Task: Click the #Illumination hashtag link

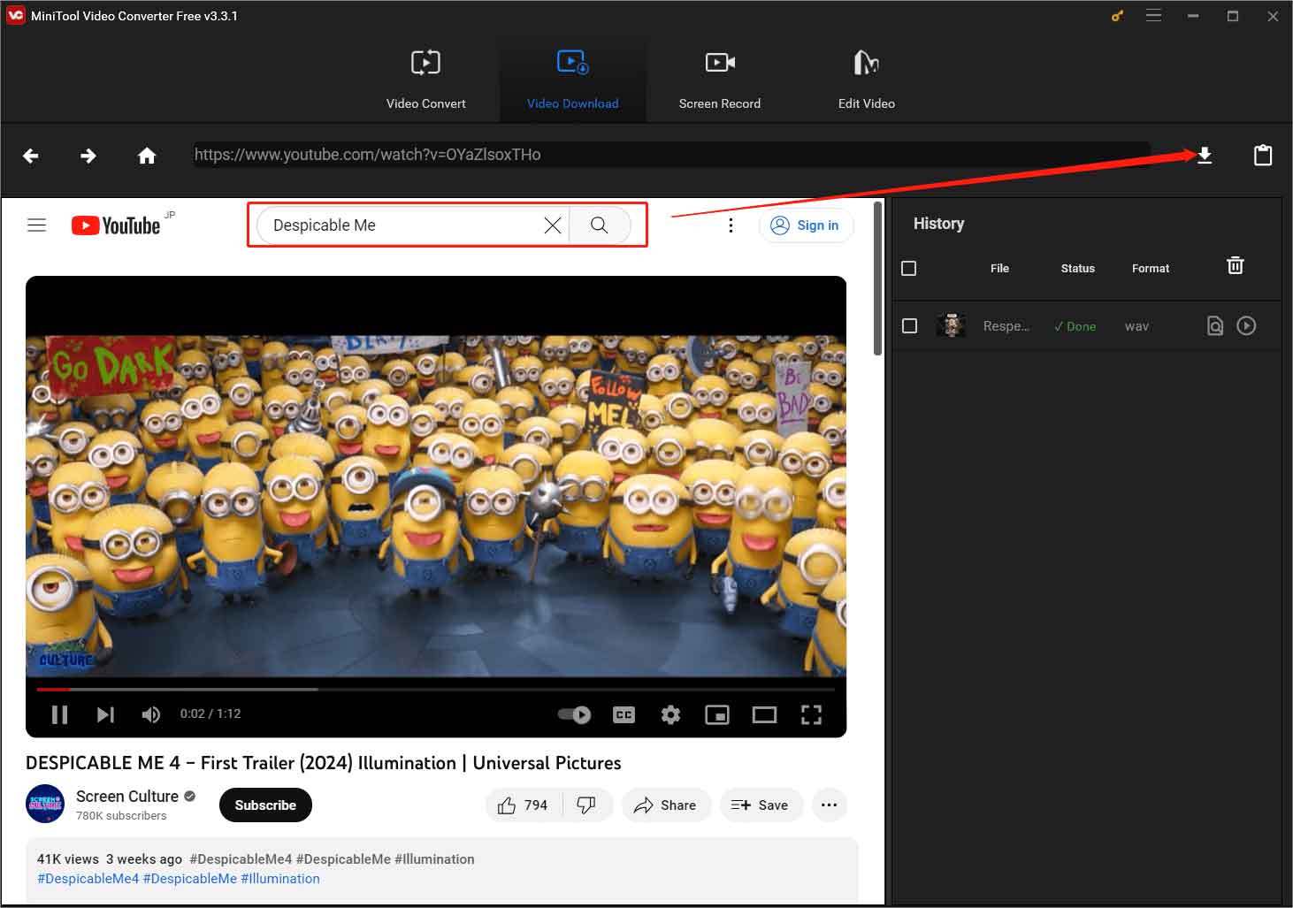Action: [x=279, y=878]
